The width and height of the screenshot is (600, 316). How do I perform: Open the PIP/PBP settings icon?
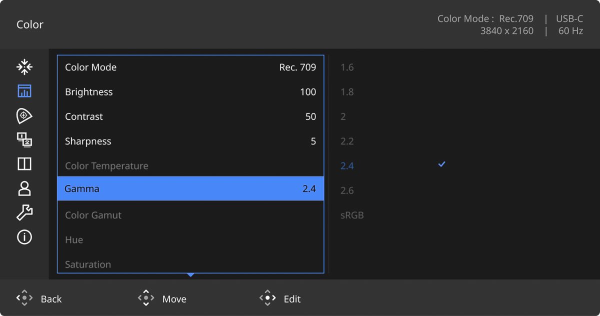(24, 140)
